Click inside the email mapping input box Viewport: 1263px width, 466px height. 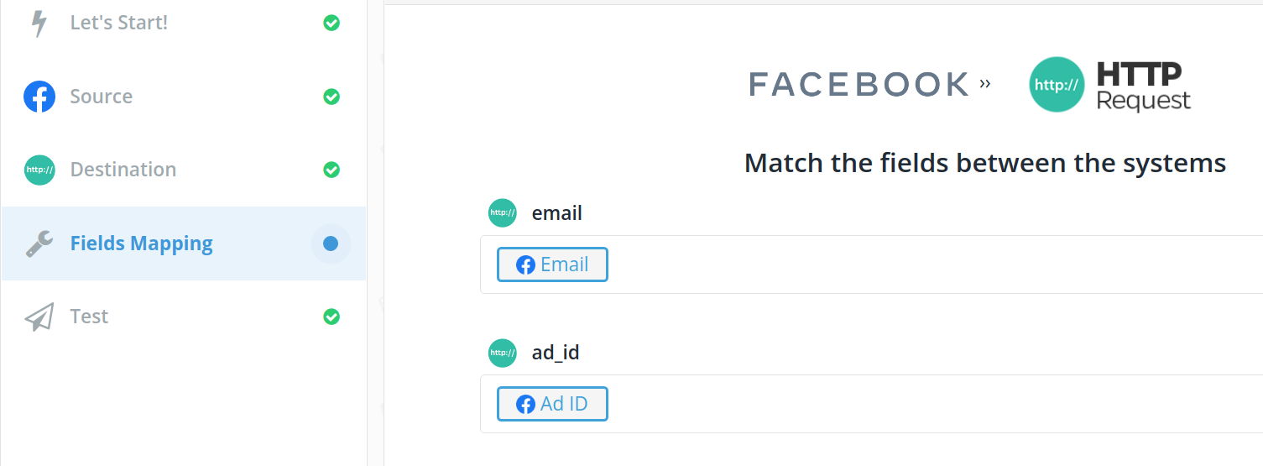[923, 264]
